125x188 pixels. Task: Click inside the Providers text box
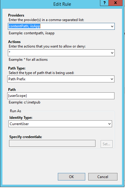coord(59,26)
